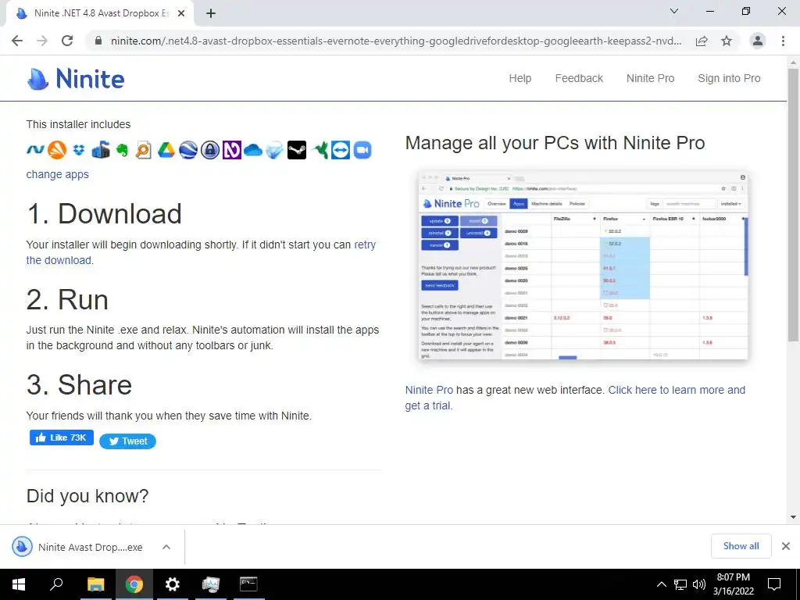Screen dimensions: 800x600
Task: Click Sign into Pro
Action: [x=729, y=79]
